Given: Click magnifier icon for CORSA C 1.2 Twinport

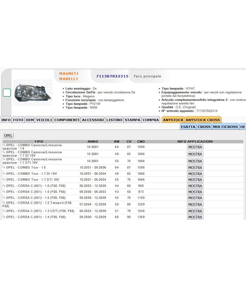Looking at the screenshot, I should tap(4, 203).
